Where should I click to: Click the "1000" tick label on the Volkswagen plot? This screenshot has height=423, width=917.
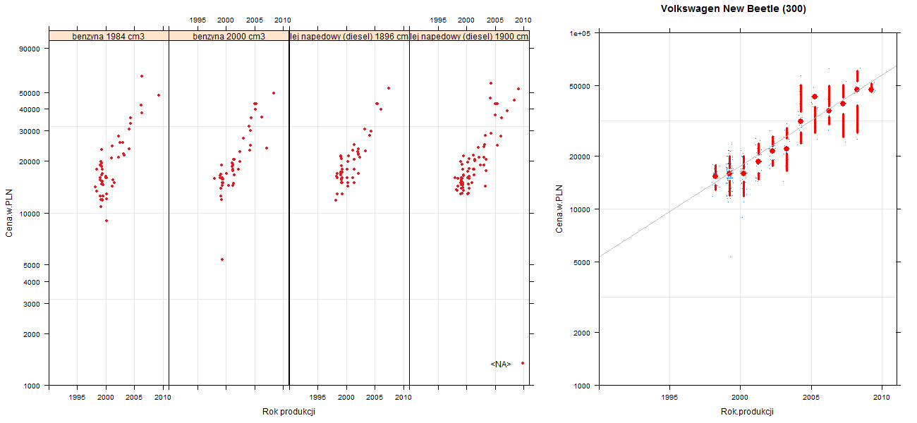583,386
